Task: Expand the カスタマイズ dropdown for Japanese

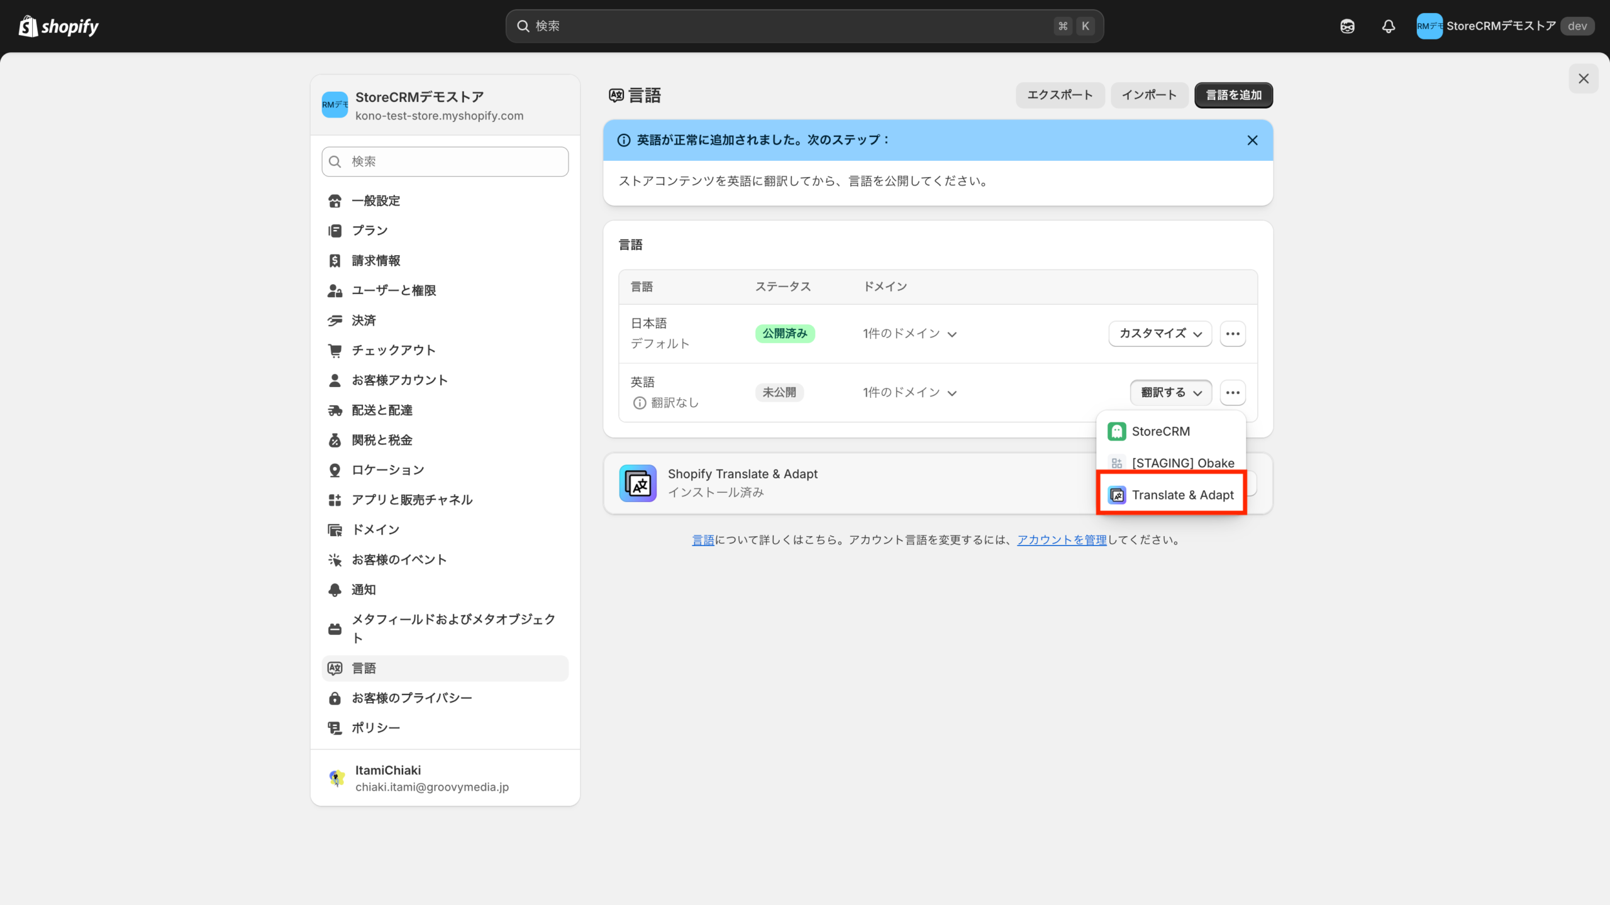Action: [1159, 334]
